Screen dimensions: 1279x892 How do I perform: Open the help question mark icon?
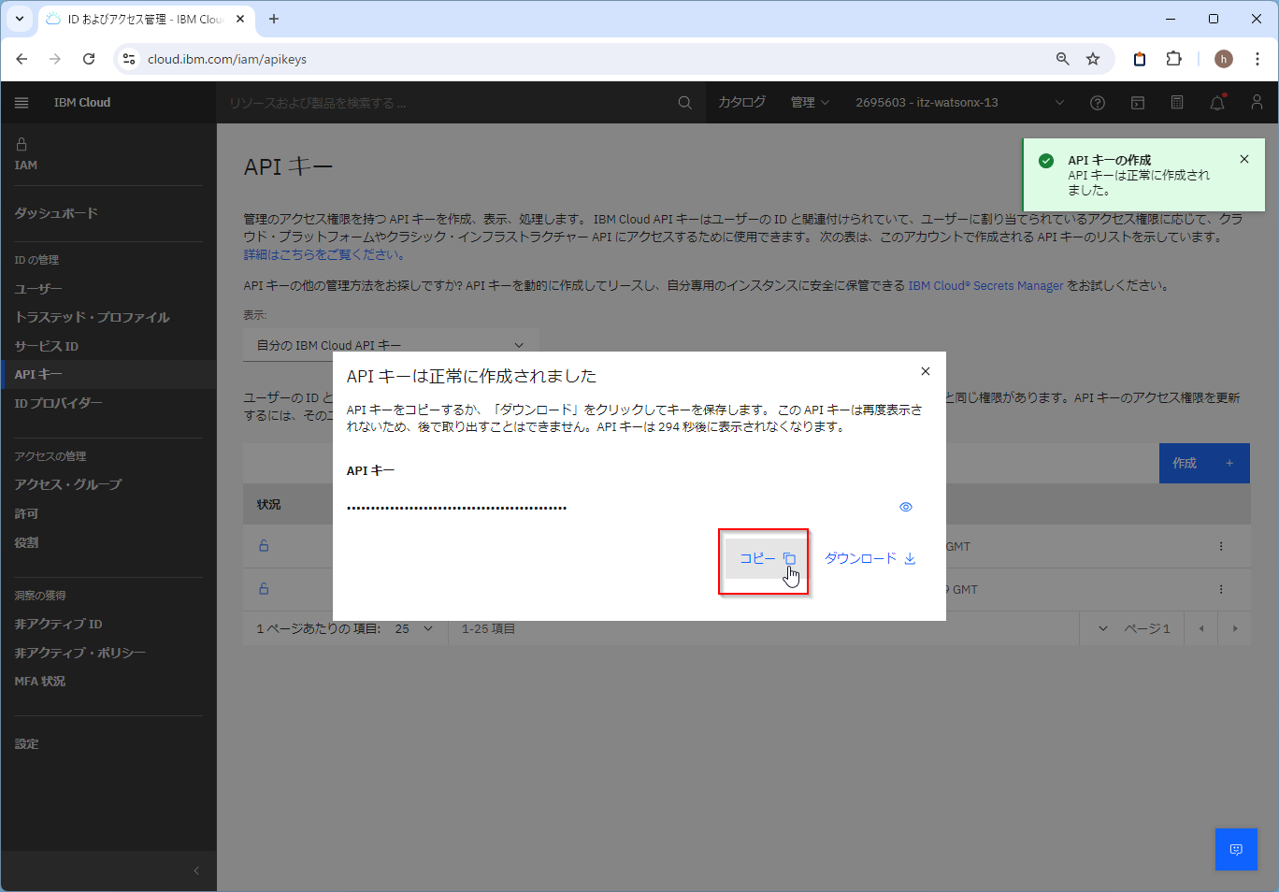(1098, 103)
